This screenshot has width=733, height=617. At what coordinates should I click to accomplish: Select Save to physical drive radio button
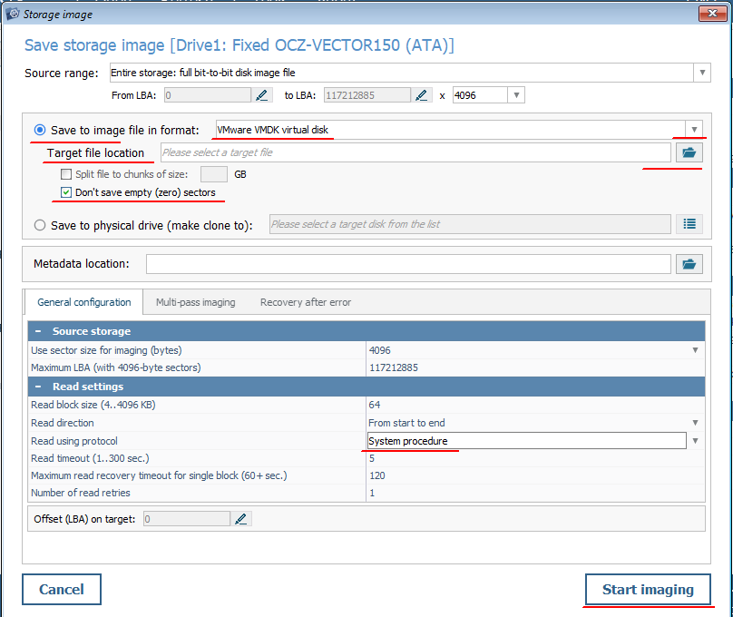[x=40, y=225]
